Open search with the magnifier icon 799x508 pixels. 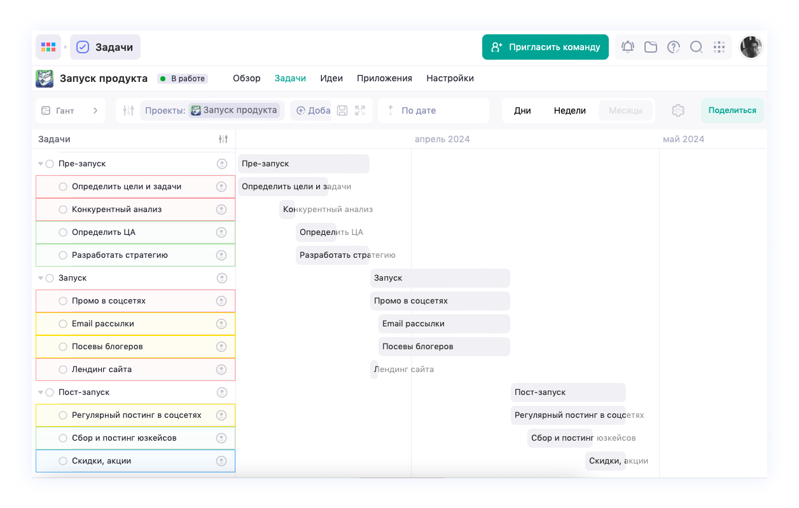point(696,47)
